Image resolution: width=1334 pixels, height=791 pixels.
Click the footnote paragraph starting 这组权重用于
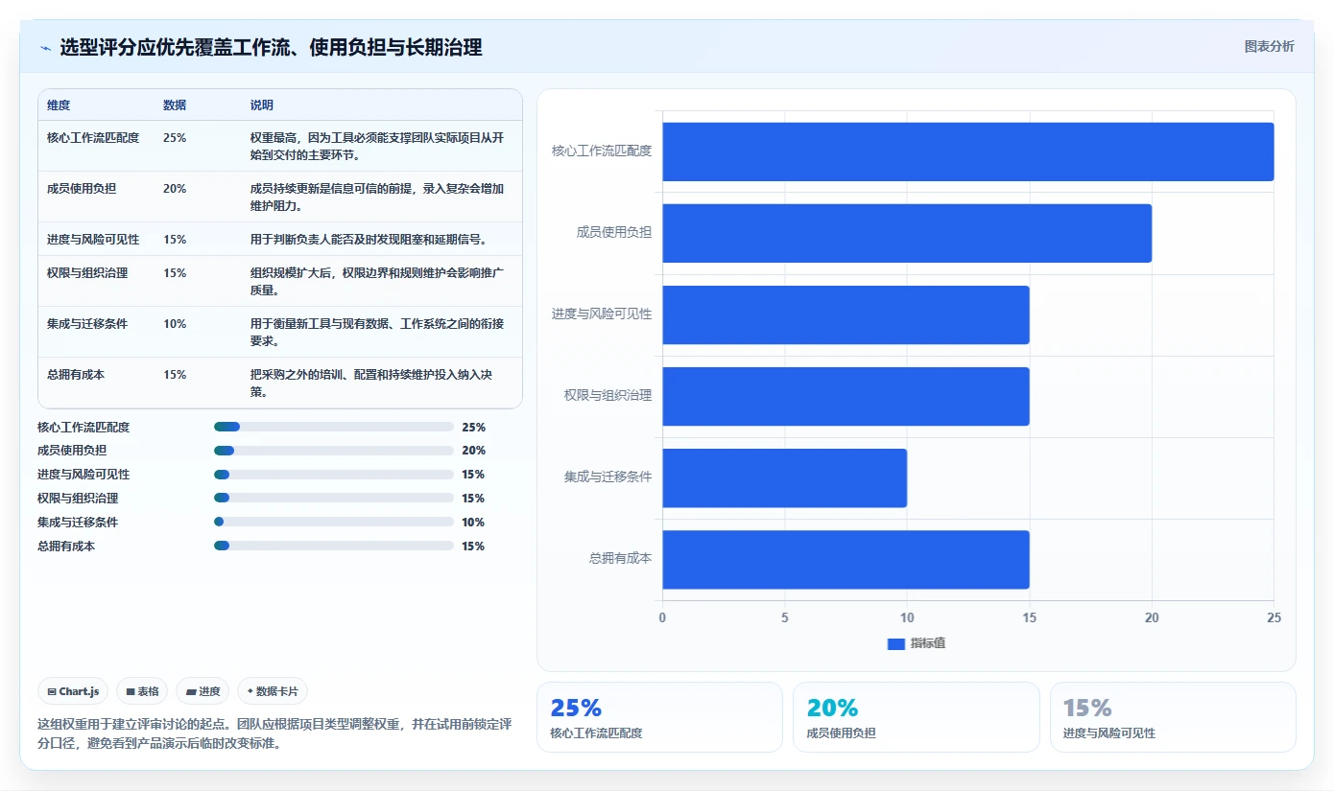tap(274, 734)
